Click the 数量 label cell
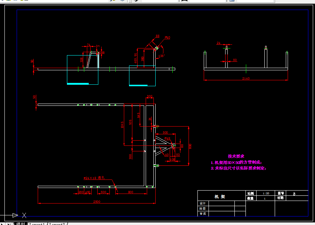This screenshot has width=315, height=225. coord(251,198)
